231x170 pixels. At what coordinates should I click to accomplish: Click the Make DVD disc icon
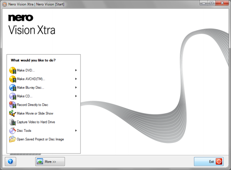click(12, 71)
